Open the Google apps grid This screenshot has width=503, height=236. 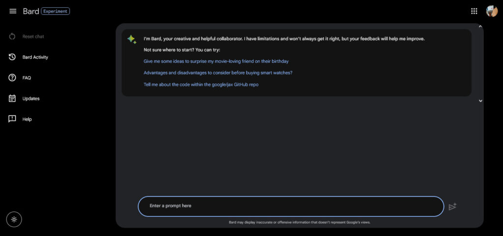pyautogui.click(x=474, y=11)
